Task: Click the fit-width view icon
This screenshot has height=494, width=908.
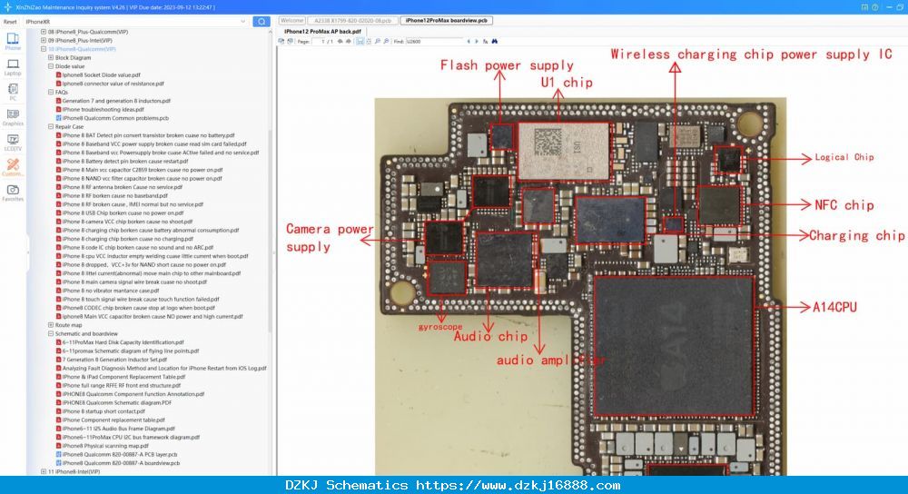Action: tap(360, 42)
